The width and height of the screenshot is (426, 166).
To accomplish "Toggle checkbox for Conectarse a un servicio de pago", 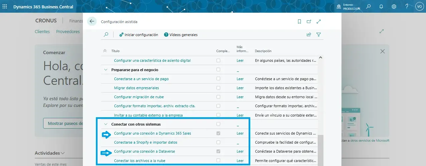I will coord(218,79).
